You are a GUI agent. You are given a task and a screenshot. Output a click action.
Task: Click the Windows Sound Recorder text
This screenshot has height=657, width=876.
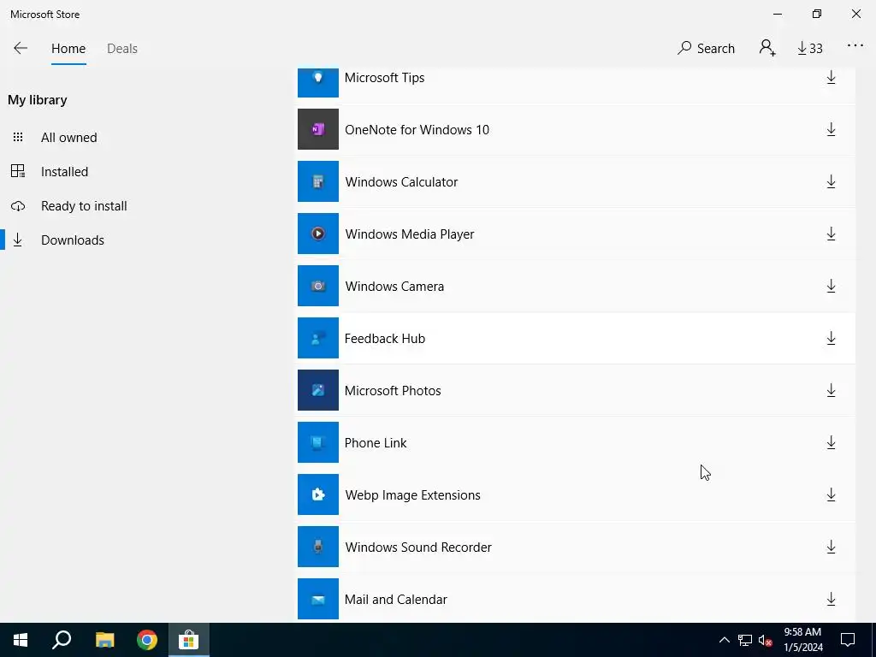(x=417, y=547)
